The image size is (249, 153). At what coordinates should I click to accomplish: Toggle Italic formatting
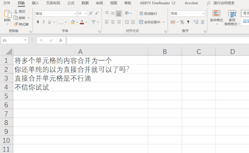pos(44,22)
